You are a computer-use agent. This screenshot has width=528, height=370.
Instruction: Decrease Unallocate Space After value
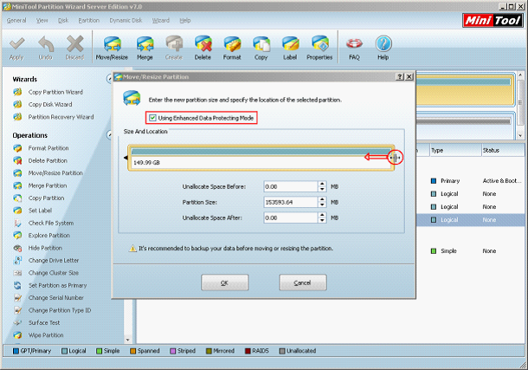point(322,220)
